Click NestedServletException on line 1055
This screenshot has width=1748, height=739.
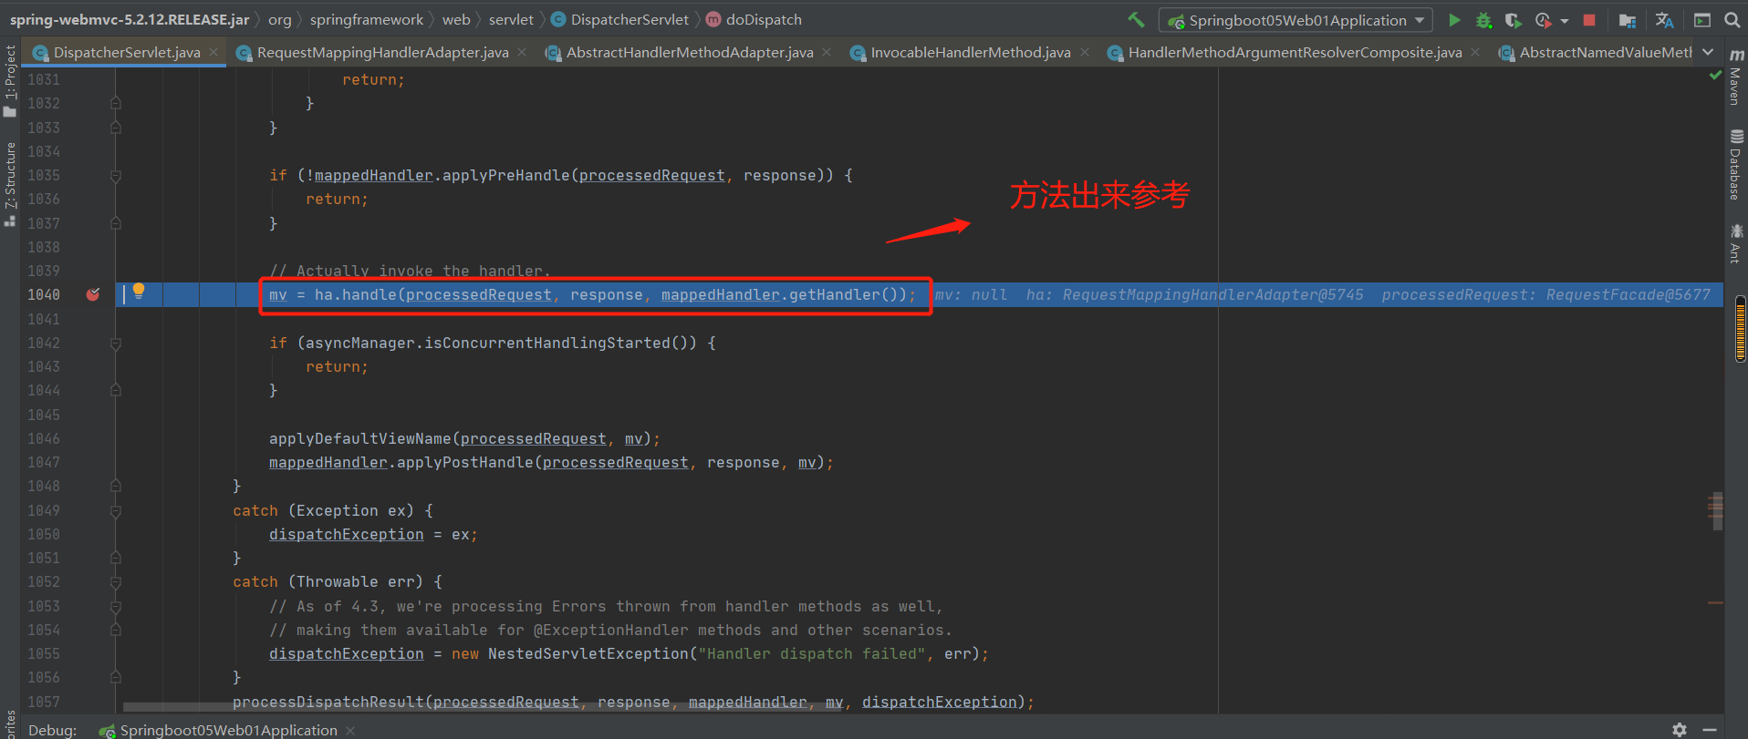pos(588,653)
